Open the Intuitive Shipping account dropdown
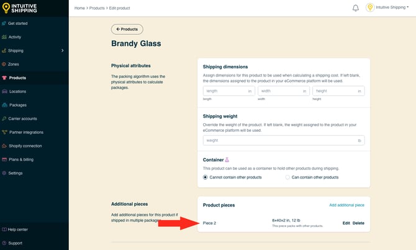Screen dimensions: 416x250 pyautogui.click(x=392, y=7)
